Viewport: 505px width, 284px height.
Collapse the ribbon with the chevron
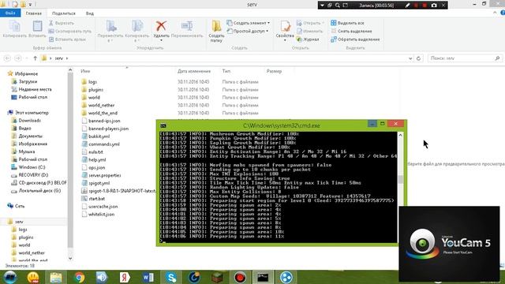[495, 13]
